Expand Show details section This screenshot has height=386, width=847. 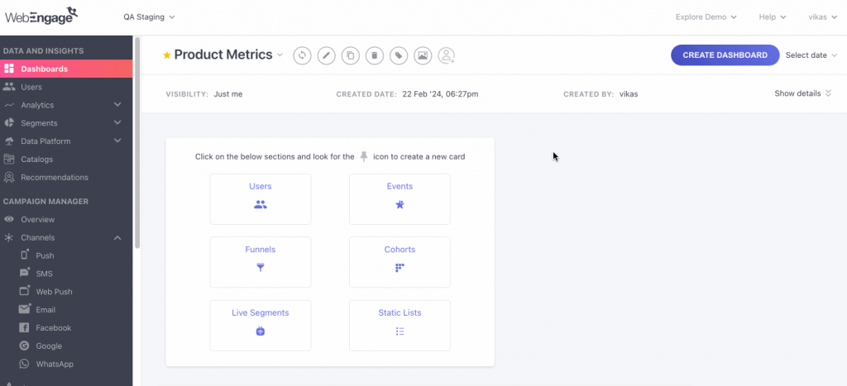click(802, 93)
